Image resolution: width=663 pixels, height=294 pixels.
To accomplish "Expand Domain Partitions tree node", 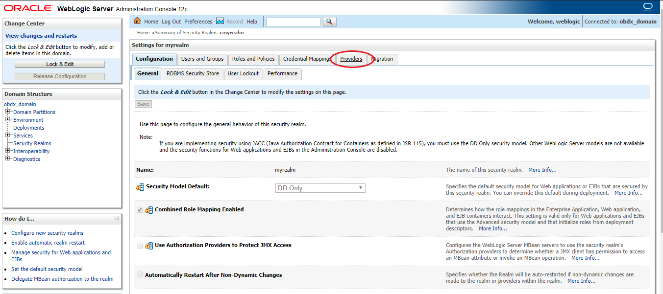I will 8,112.
